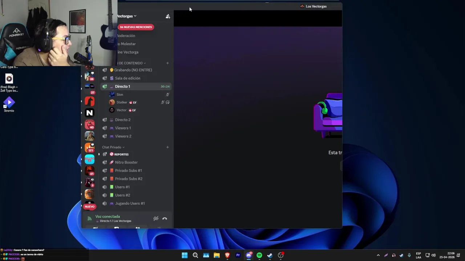Add a channel to Chat Privado category
Viewport: 465px width, 261px height.
167,147
